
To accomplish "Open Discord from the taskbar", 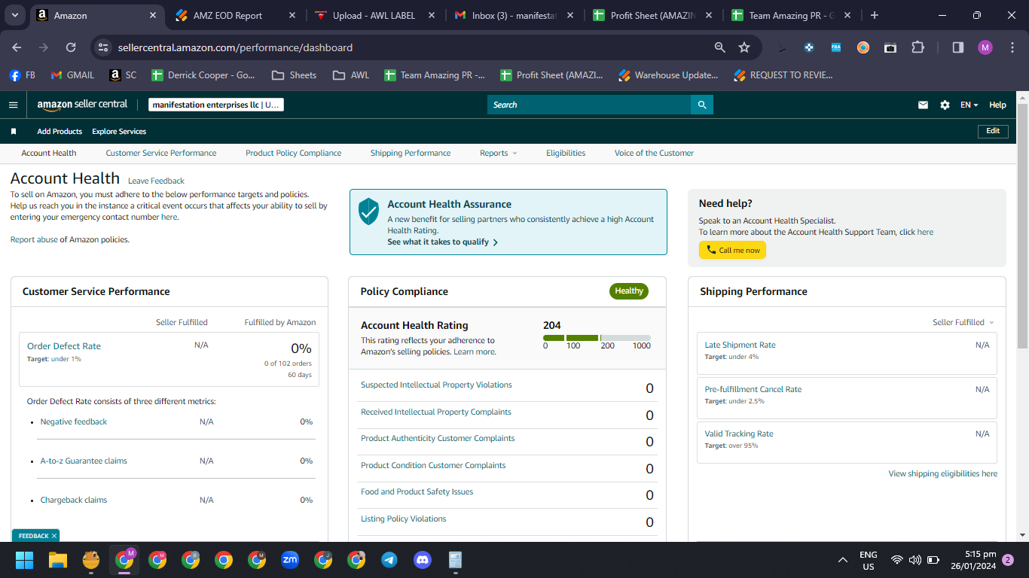I will [x=422, y=560].
